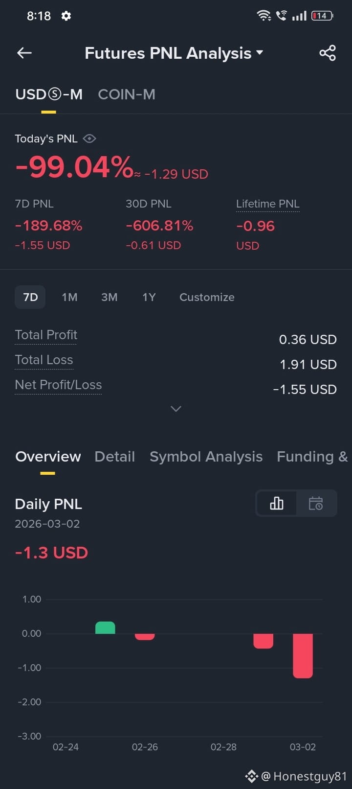This screenshot has width=352, height=789.
Task: Choose the 7D time range
Action: [x=30, y=297]
